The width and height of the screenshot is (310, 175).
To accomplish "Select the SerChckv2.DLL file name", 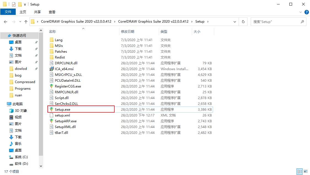I will (66, 104).
